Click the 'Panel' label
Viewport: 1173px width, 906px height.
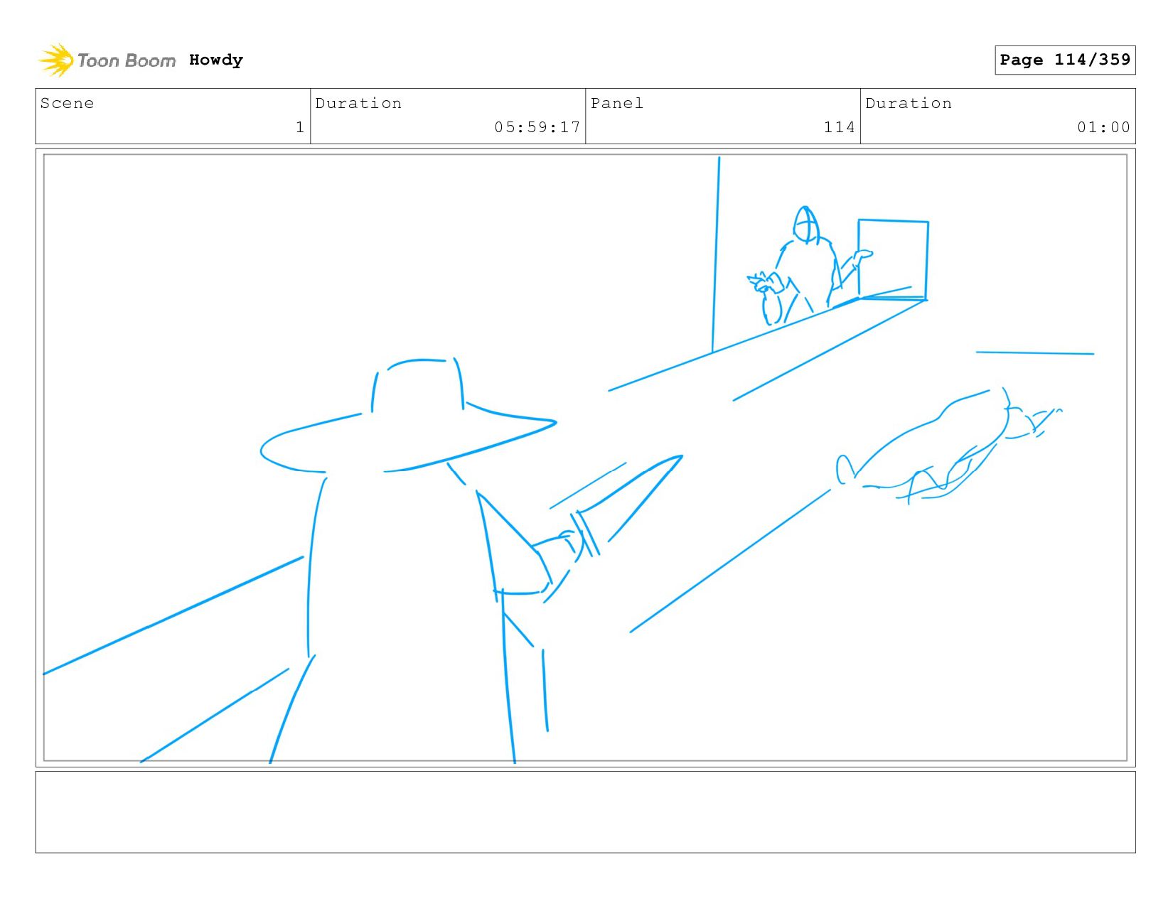coord(617,103)
